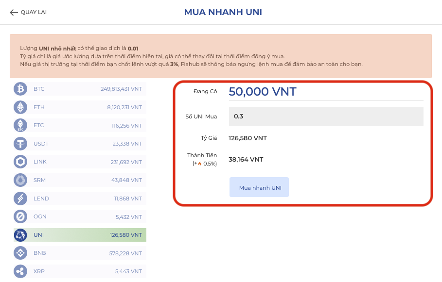Image resolution: width=442 pixels, height=282 pixels.
Task: Click SRM price 43,848 VNT
Action: click(x=126, y=180)
